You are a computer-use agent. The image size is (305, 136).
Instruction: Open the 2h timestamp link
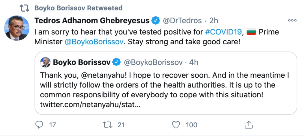[213, 20]
